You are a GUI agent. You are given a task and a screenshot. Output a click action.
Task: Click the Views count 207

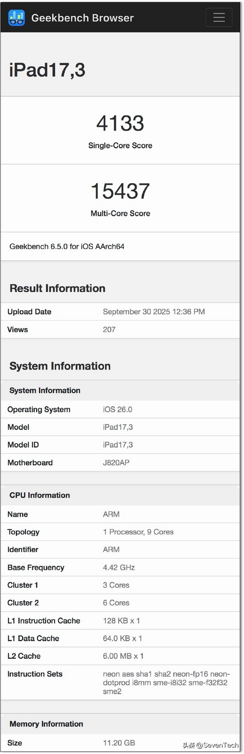[x=109, y=330]
